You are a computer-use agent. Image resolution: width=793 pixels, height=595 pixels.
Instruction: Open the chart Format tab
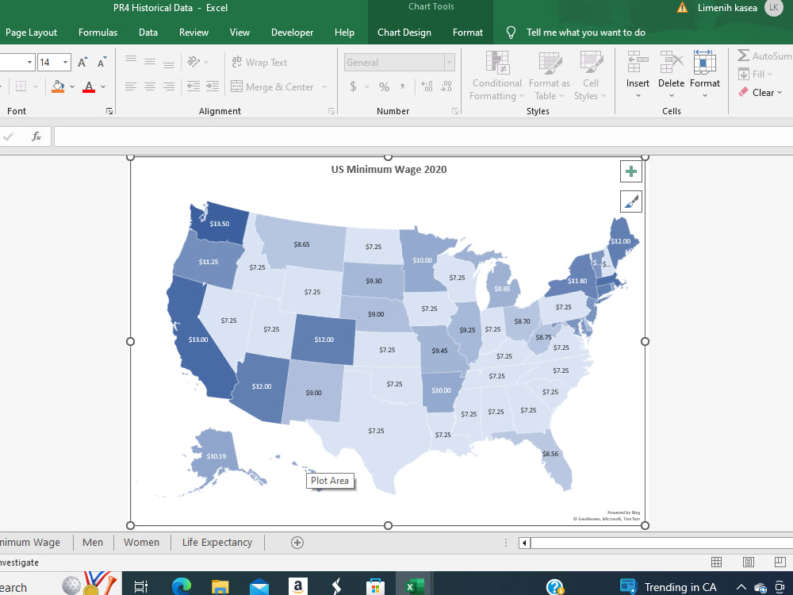coord(468,33)
